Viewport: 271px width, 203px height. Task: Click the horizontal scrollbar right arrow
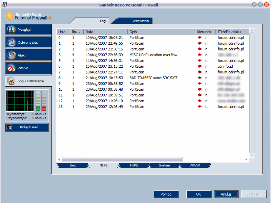point(246,159)
